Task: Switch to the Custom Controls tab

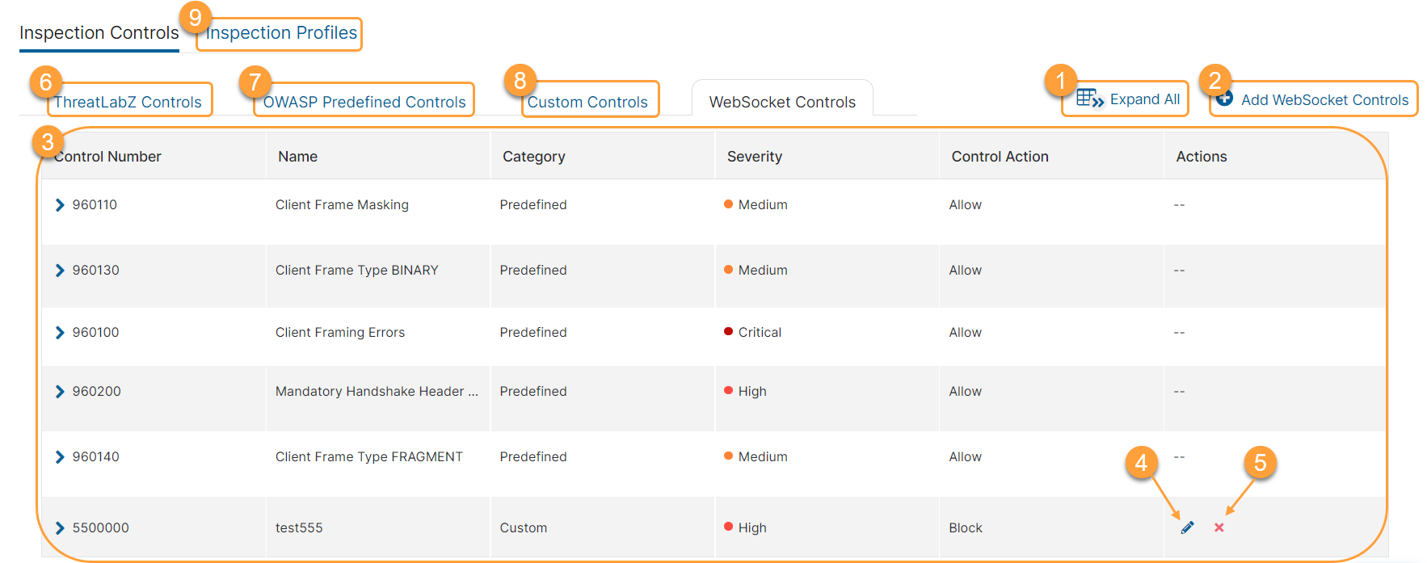Action: pos(587,103)
